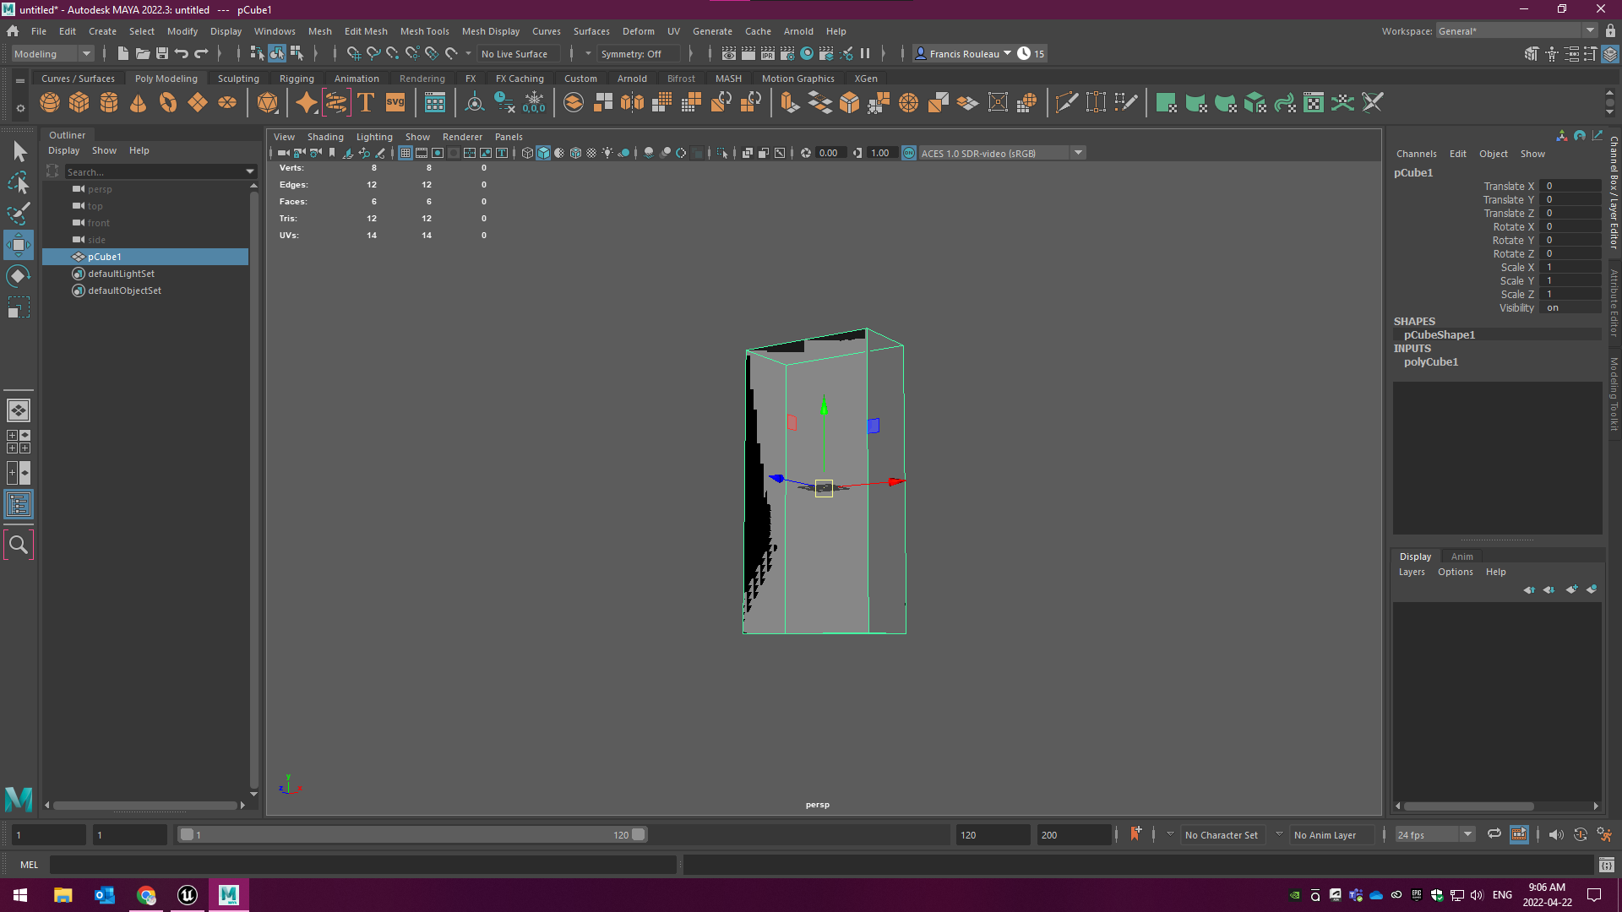Click the time range slider bar
This screenshot has width=1622, height=912.
coord(412,835)
